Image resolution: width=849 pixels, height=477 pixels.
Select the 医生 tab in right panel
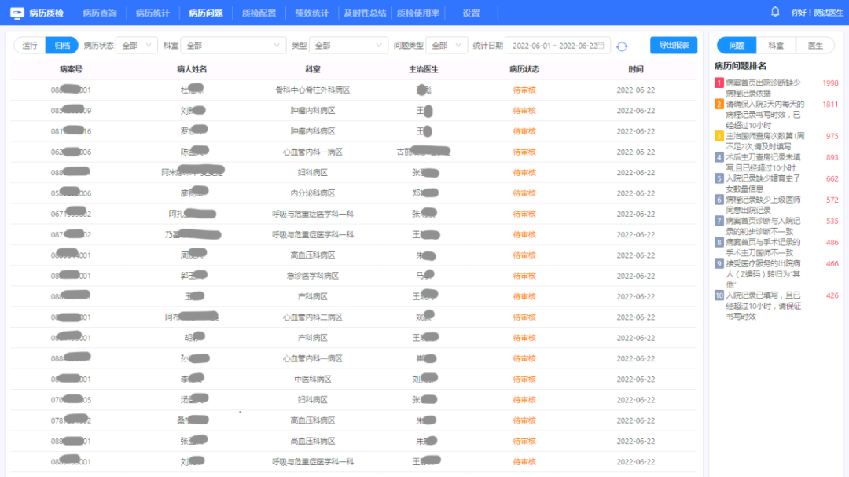[815, 45]
